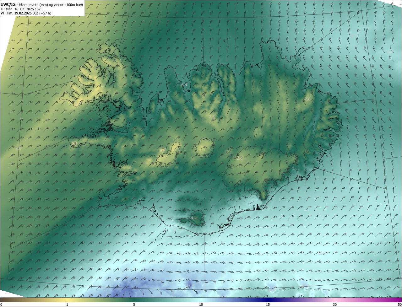
Task: Click the 15 label on the color scale
Action: click(268, 304)
